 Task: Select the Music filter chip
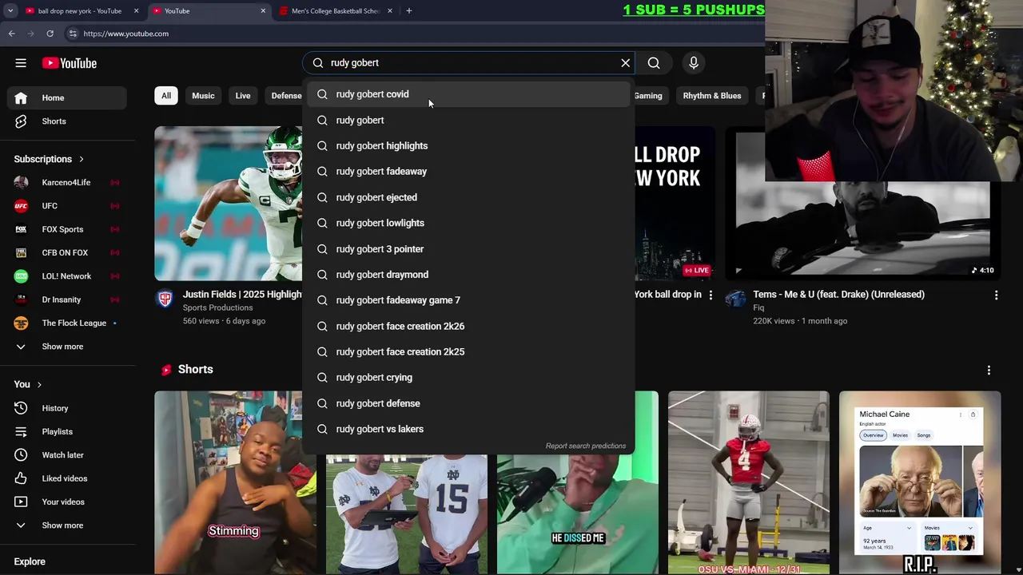tap(203, 96)
